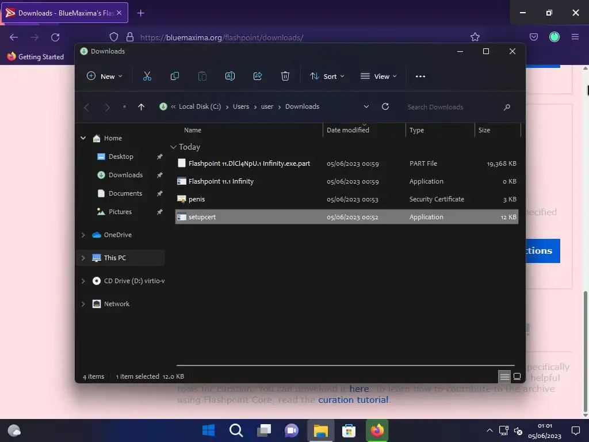This screenshot has height=442, width=589.
Task: Select Pictures in navigation pane
Action: (120, 212)
